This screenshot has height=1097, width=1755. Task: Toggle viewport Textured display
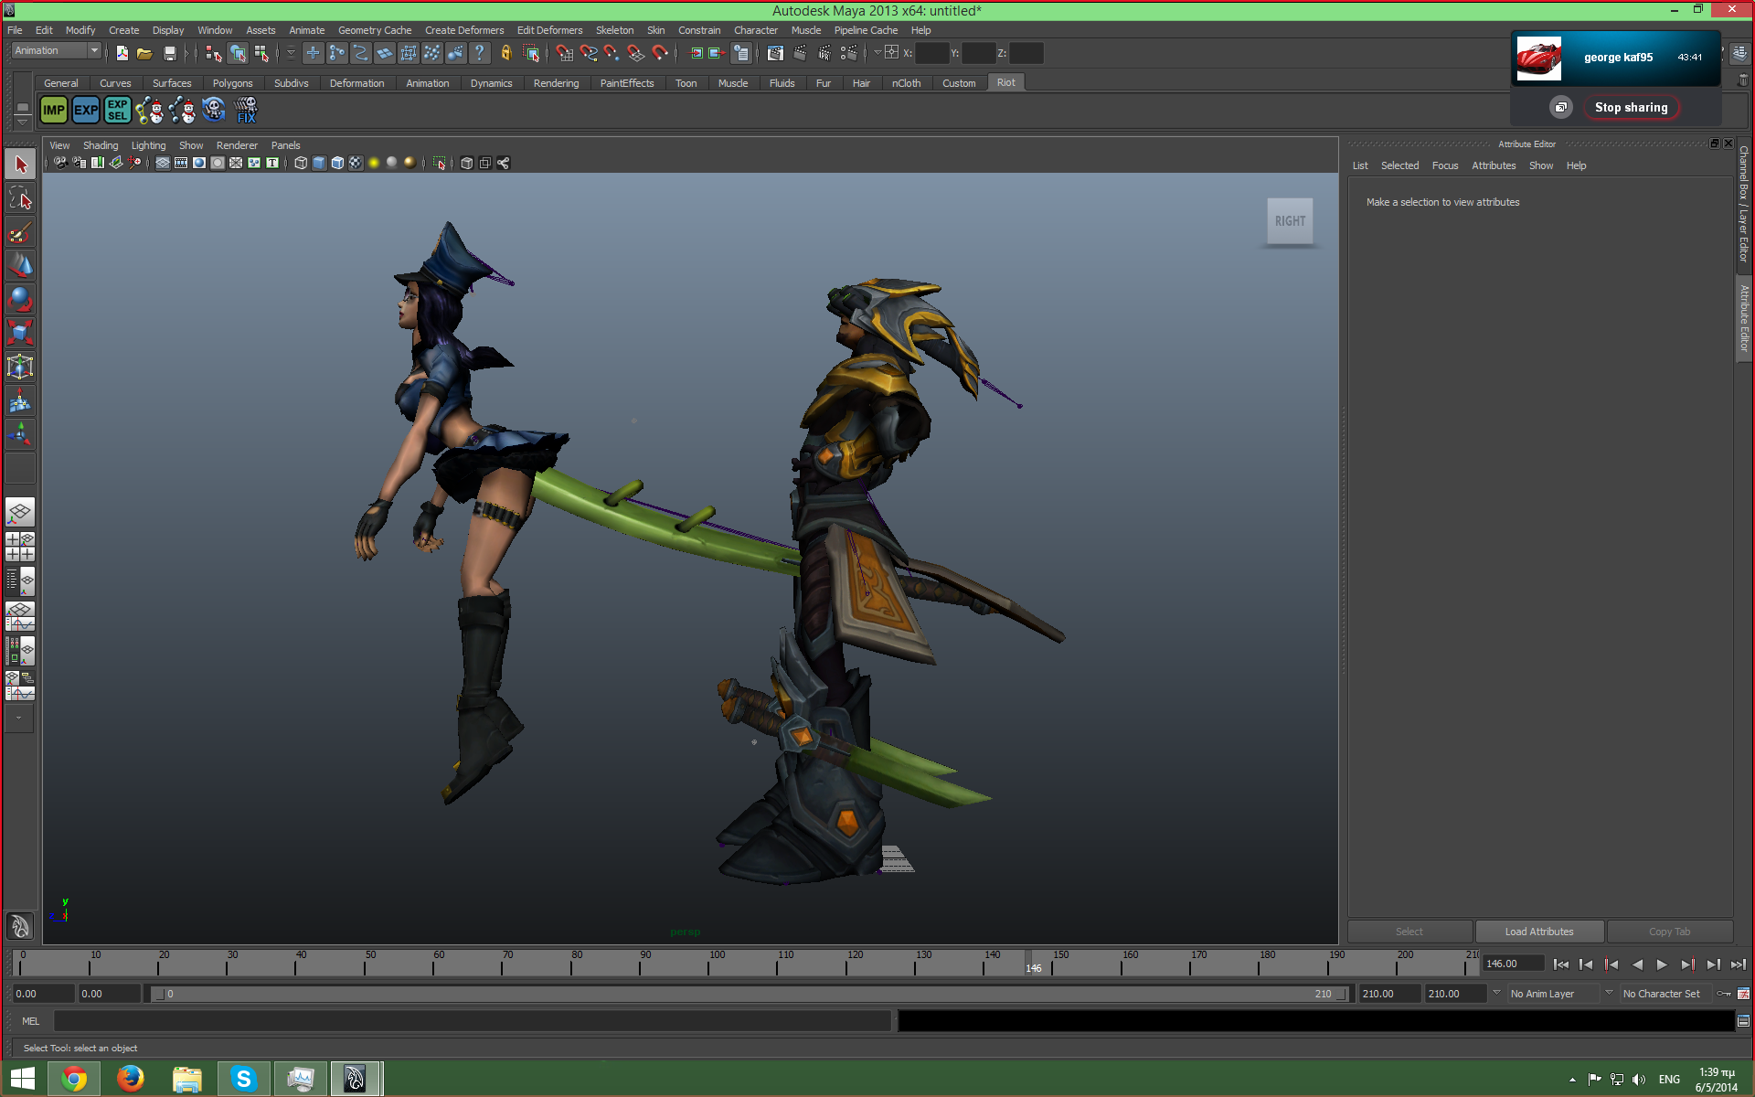[356, 163]
